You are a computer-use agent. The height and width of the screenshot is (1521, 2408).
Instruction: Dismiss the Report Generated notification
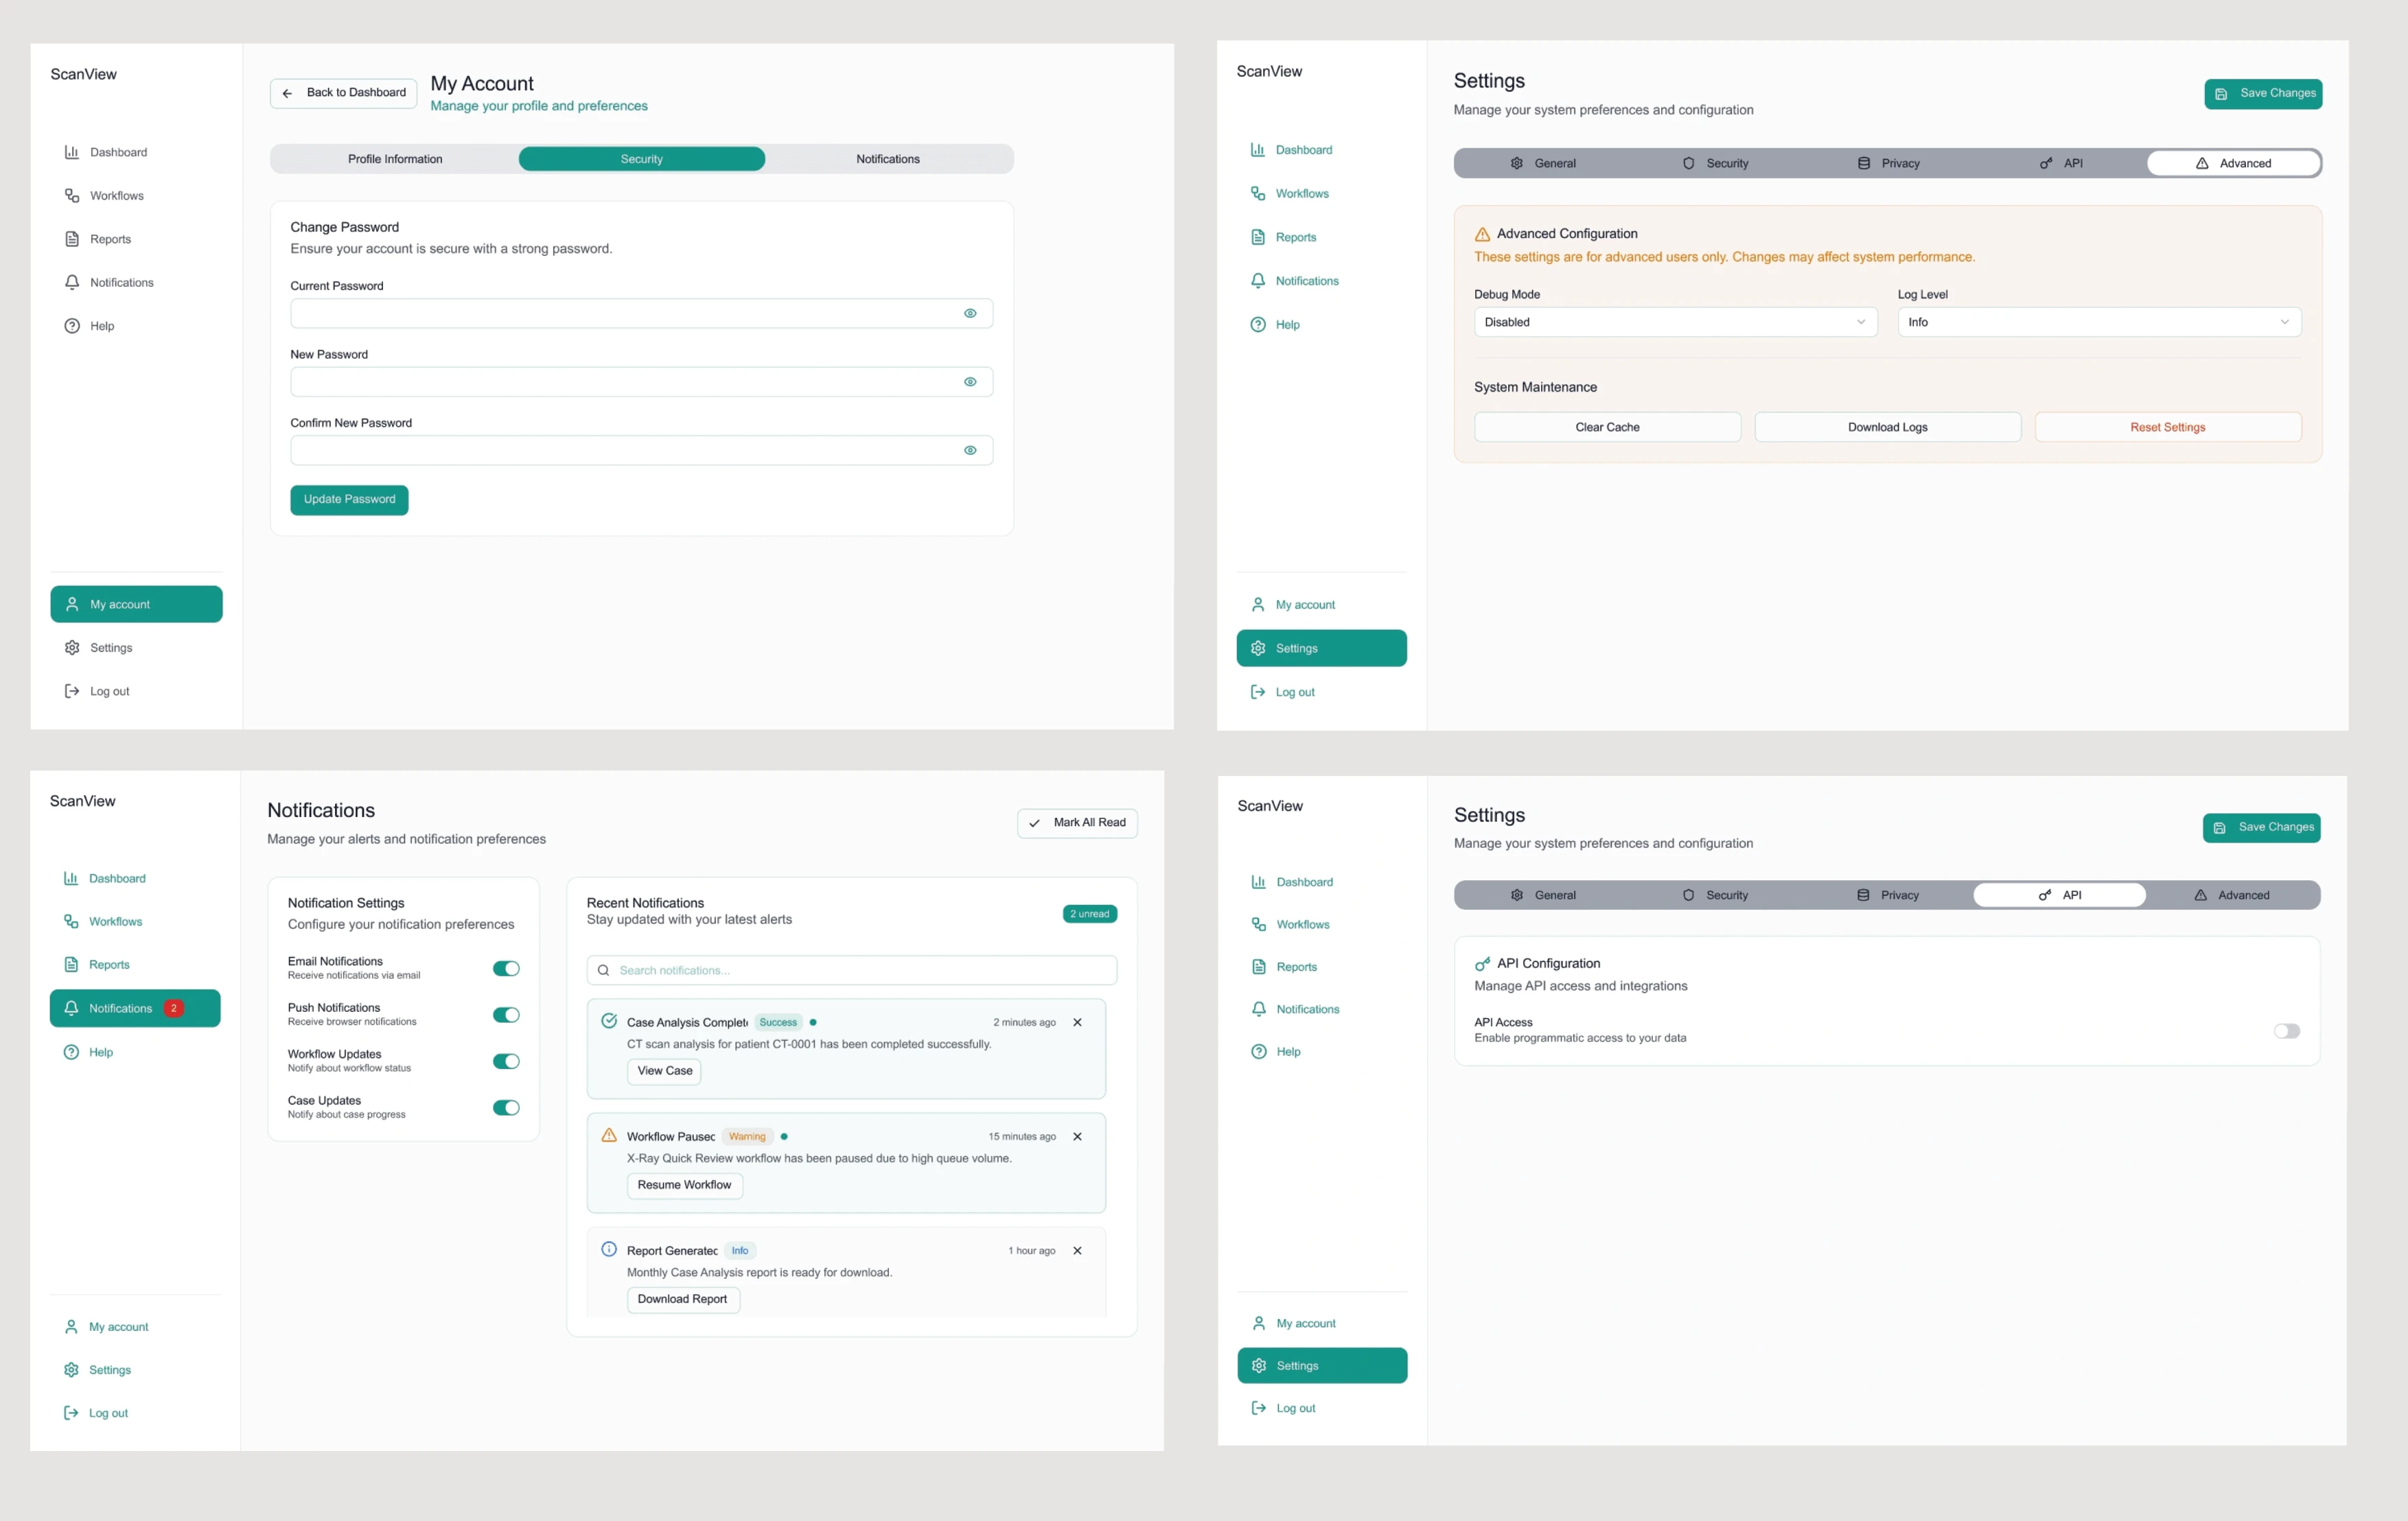point(1077,1250)
